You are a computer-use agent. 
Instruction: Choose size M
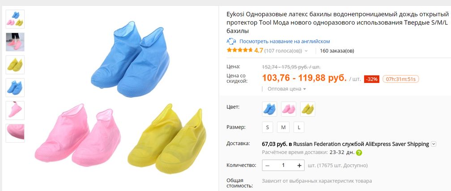click(283, 127)
